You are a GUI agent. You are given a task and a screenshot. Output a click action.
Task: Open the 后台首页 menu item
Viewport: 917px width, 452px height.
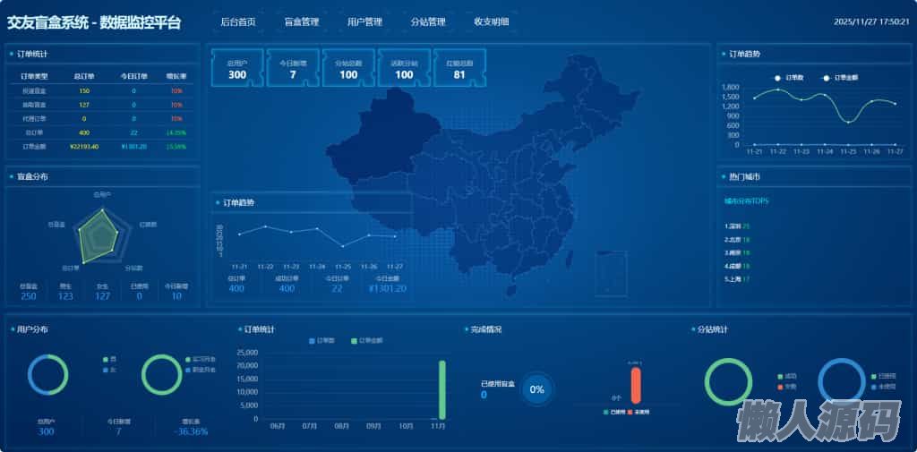coord(238,22)
